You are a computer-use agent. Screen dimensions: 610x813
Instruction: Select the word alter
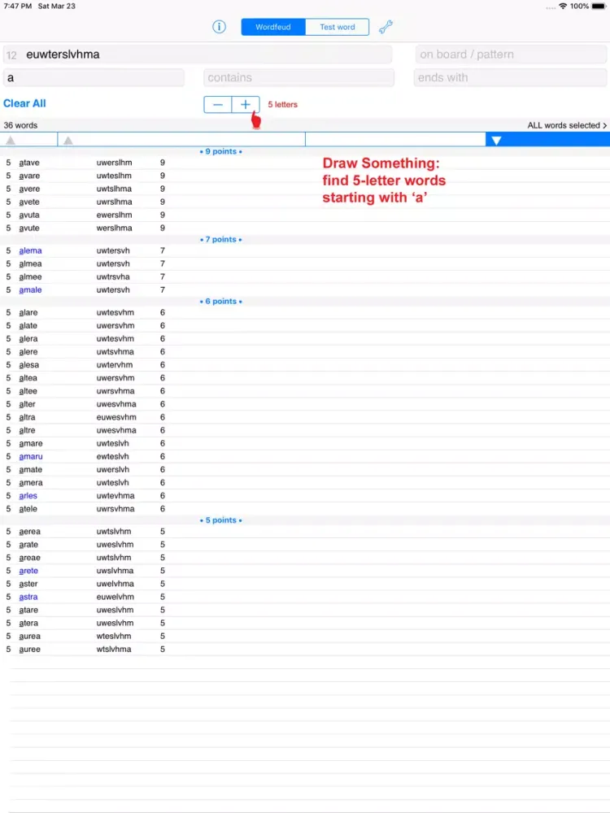click(x=28, y=404)
